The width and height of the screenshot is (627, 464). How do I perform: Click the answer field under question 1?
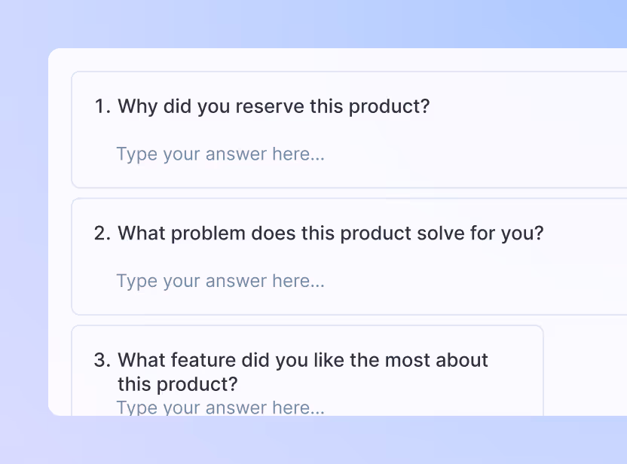point(220,154)
